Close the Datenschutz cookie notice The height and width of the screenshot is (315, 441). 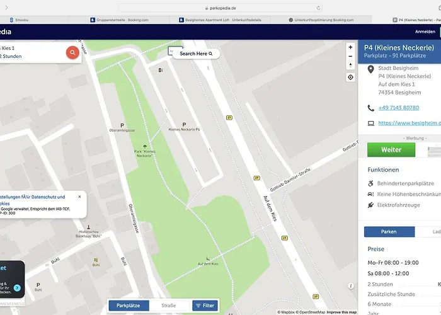pyautogui.click(x=79, y=197)
